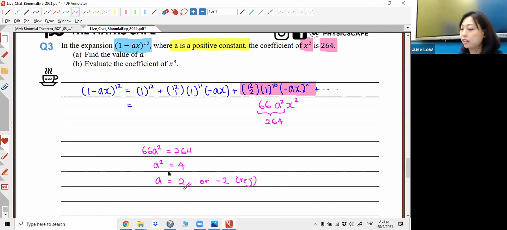Select the gray freehand pen
Image resolution: width=507 pixels, height=230 pixels.
point(105,12)
